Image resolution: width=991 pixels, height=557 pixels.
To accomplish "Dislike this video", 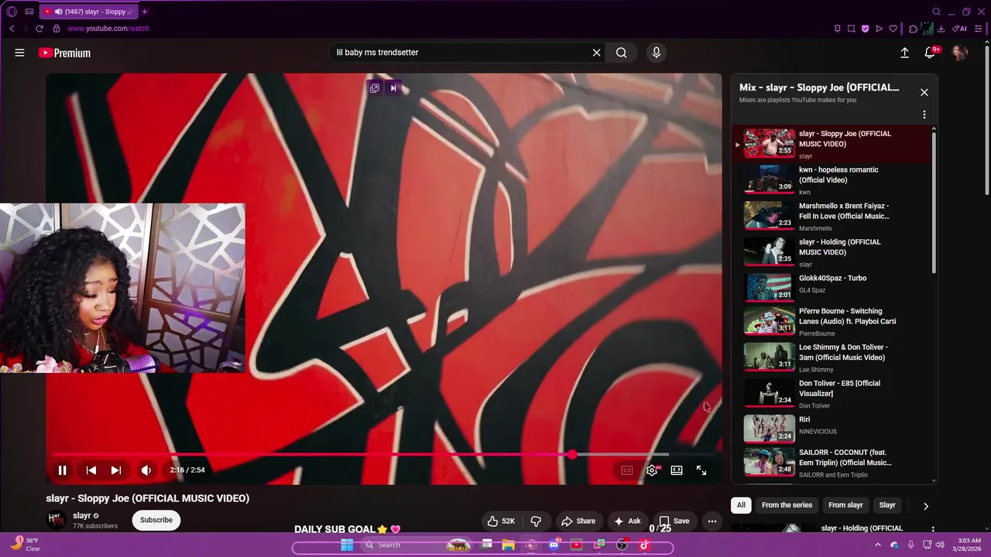I will (536, 521).
